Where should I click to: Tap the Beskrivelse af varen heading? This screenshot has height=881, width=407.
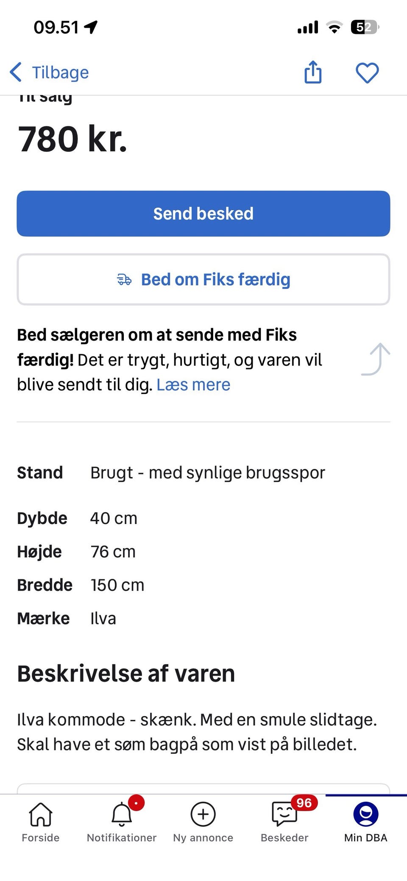tap(126, 673)
